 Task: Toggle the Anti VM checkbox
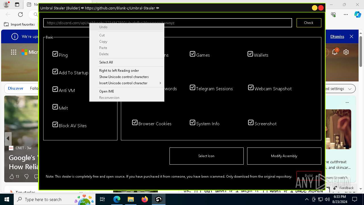[55, 89]
